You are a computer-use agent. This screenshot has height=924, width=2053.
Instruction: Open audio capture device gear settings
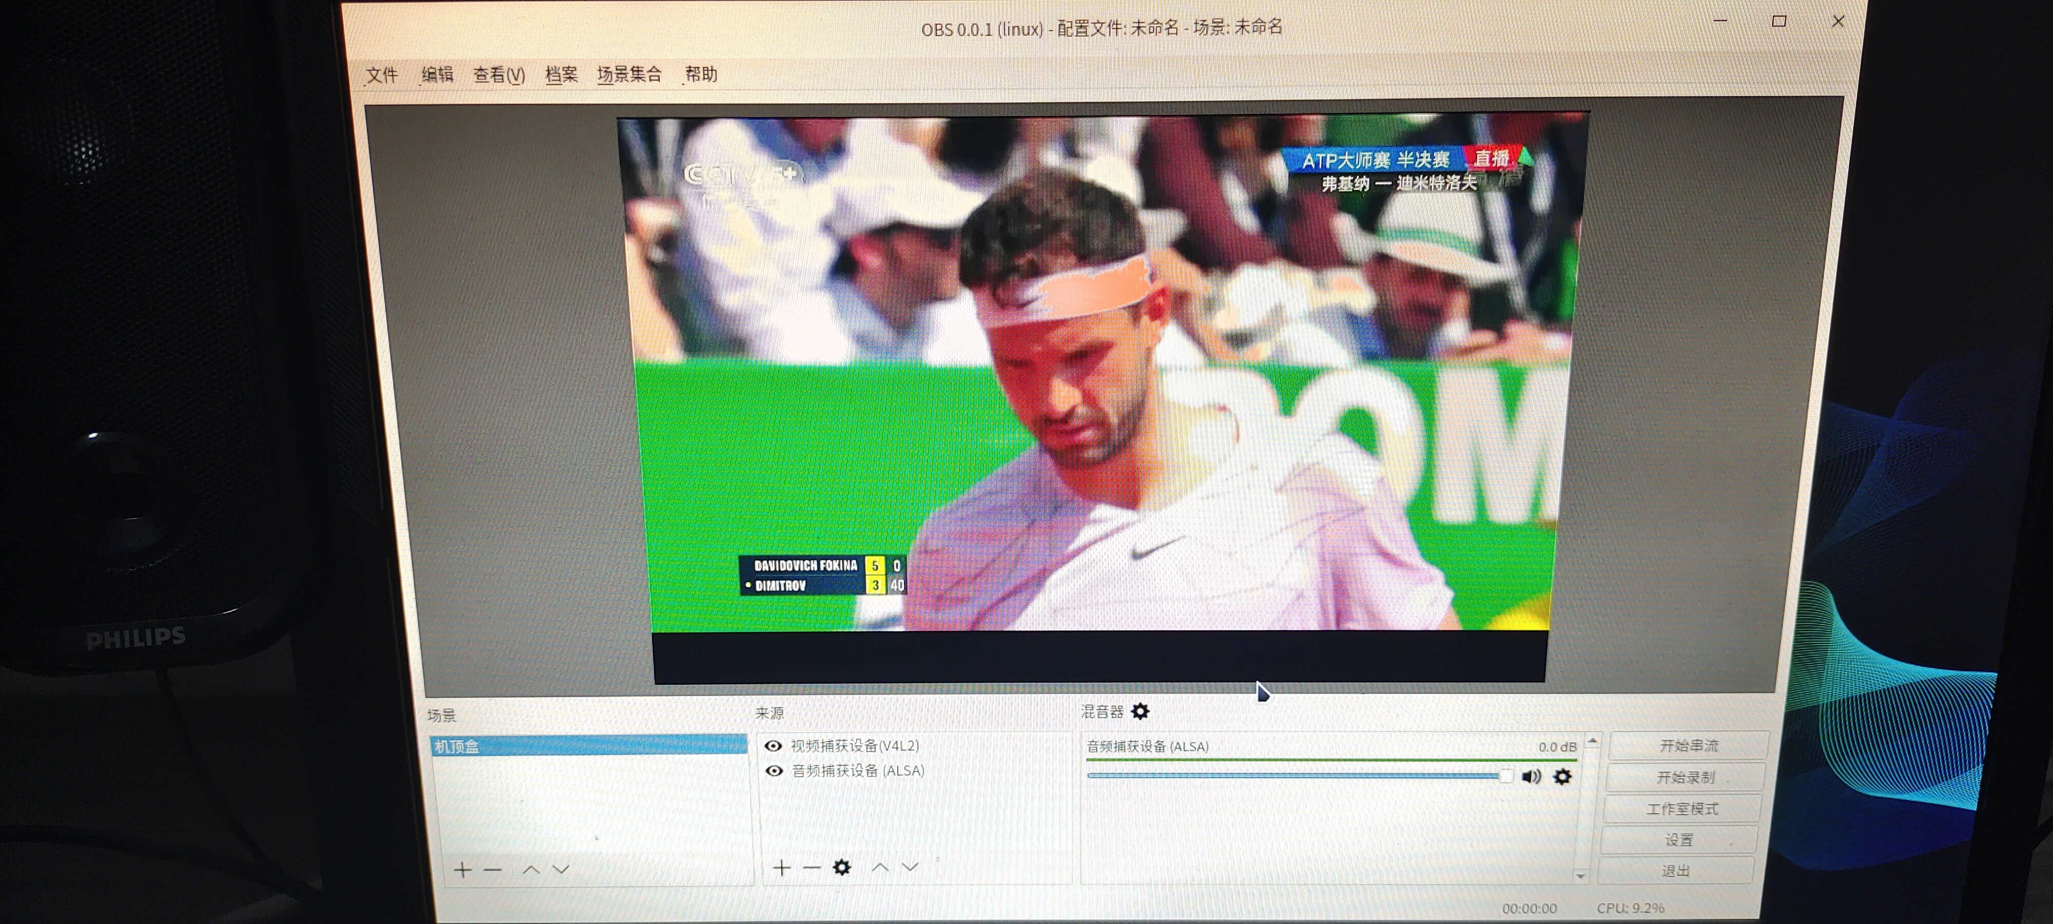(1562, 777)
